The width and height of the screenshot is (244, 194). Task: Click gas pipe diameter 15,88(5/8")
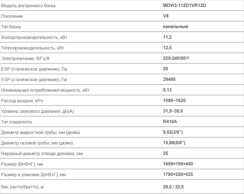click(x=174, y=143)
